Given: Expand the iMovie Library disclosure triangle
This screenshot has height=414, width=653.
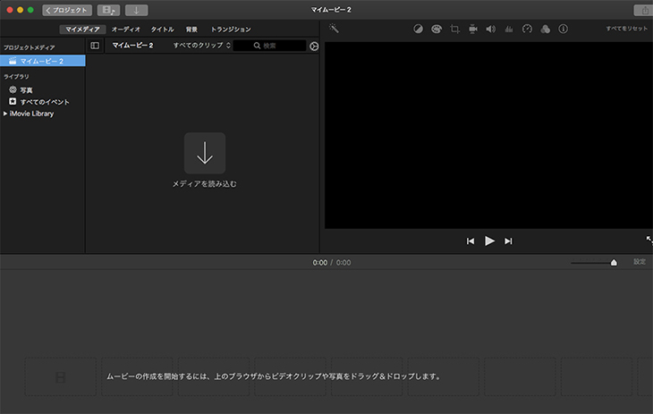Looking at the screenshot, I should [x=5, y=114].
